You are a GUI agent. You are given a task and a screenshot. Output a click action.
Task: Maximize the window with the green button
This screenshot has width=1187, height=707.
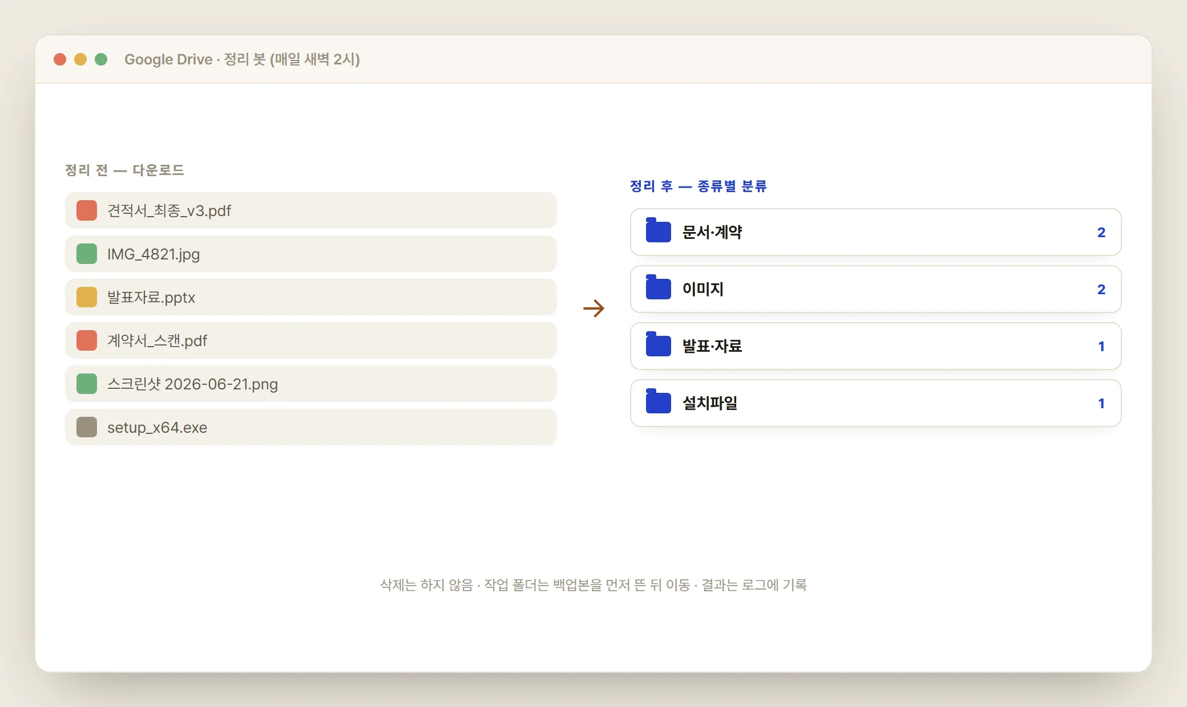pyautogui.click(x=101, y=59)
